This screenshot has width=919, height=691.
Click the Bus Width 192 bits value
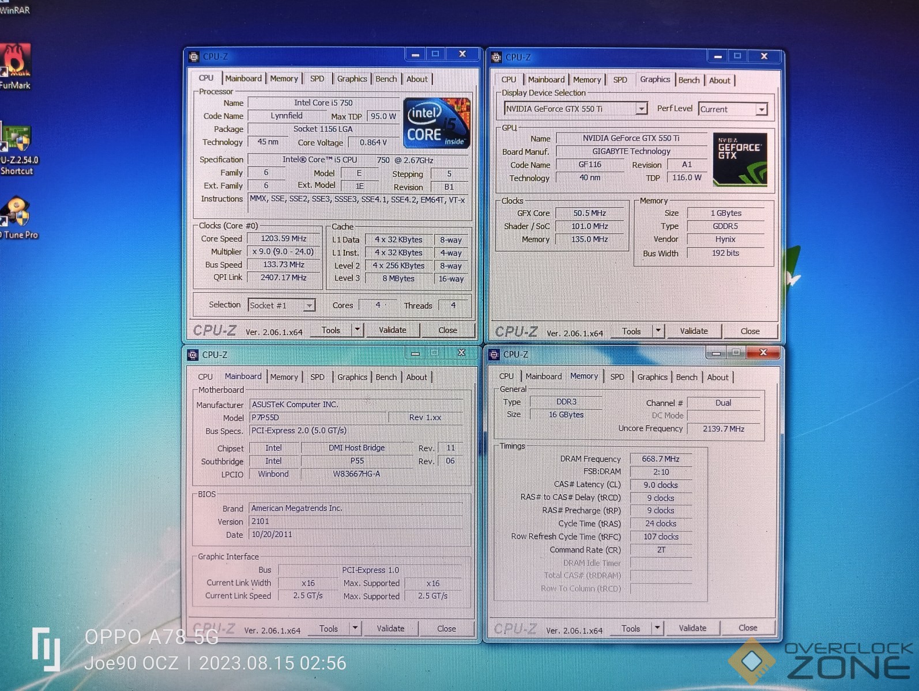725,253
